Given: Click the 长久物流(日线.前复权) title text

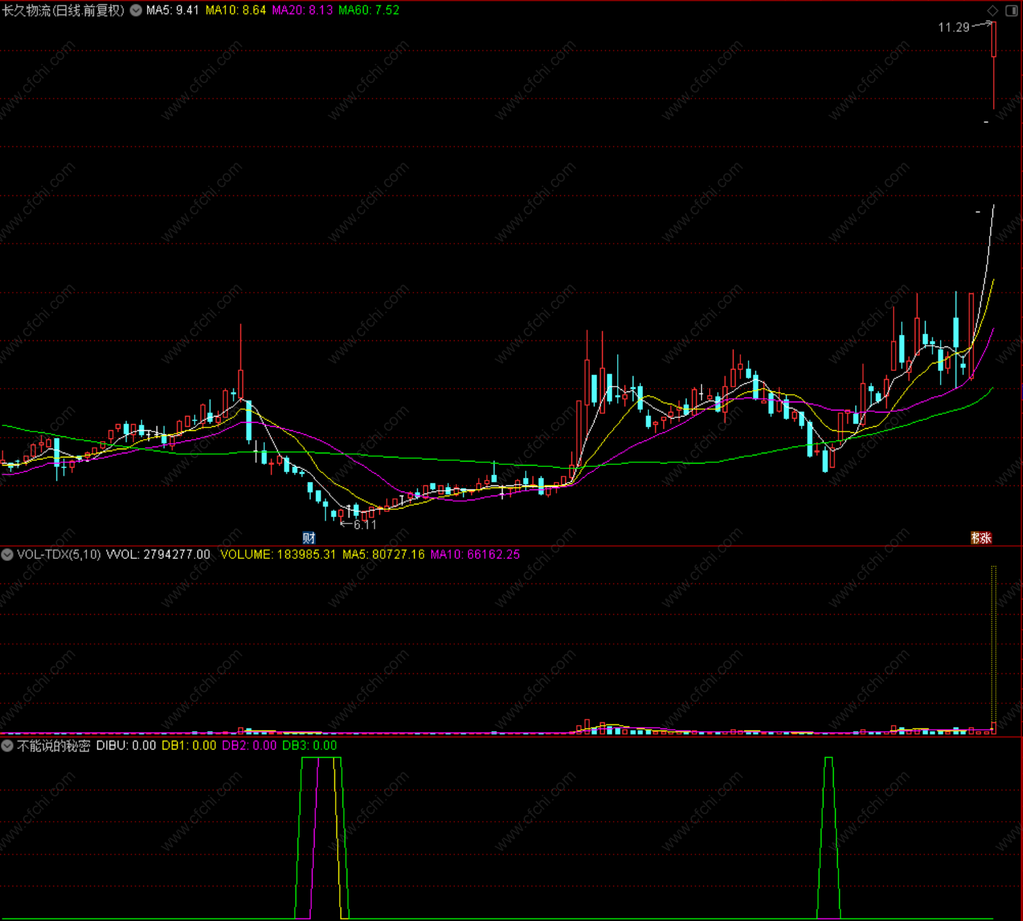Looking at the screenshot, I should (63, 10).
